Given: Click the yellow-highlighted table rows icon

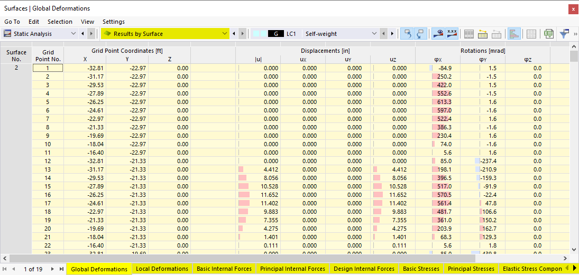Looking at the screenshot, I should tap(483, 34).
